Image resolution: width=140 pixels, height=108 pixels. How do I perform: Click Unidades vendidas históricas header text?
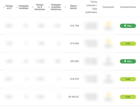tap(56, 7)
